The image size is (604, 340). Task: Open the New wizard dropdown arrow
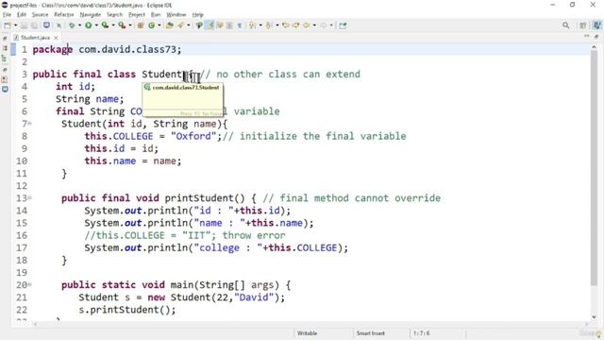[16, 25]
